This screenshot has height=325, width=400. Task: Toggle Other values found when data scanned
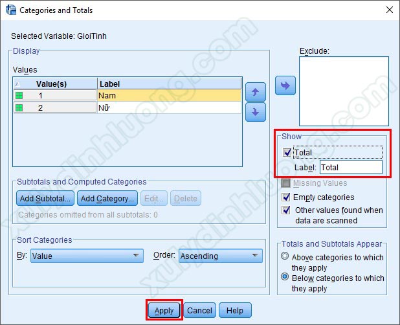click(285, 210)
